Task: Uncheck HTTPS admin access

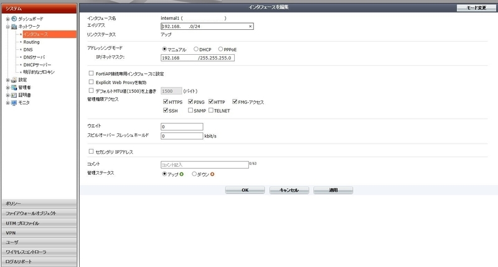Action: tap(166, 101)
